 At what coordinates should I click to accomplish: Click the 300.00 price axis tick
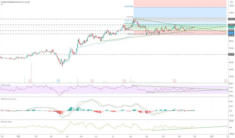point(231,77)
